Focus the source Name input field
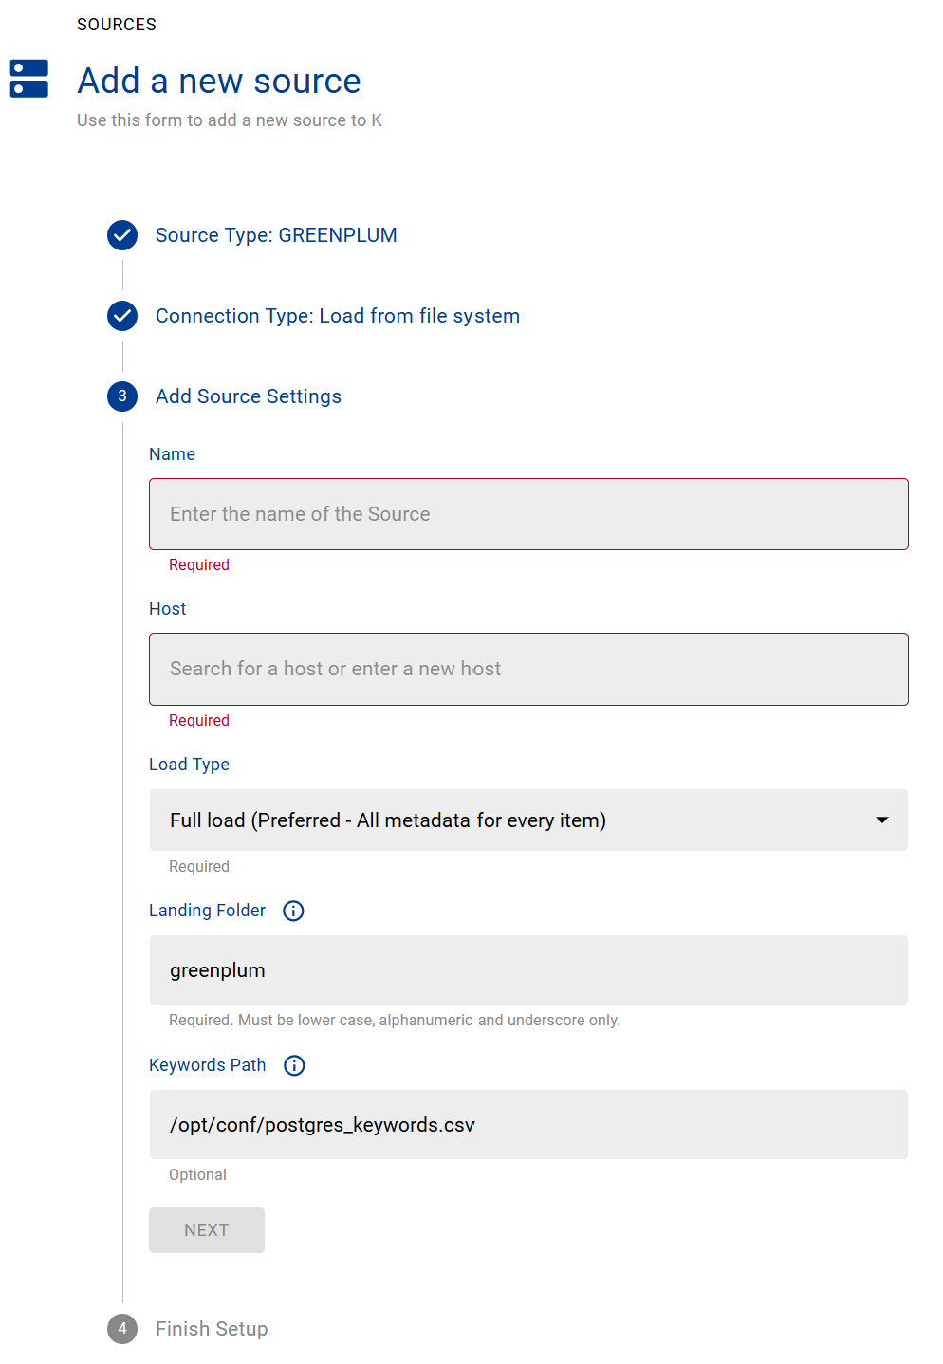This screenshot has width=943, height=1364. pos(528,514)
